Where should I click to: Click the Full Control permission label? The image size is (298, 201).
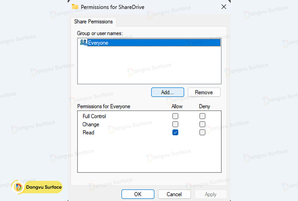point(94,116)
